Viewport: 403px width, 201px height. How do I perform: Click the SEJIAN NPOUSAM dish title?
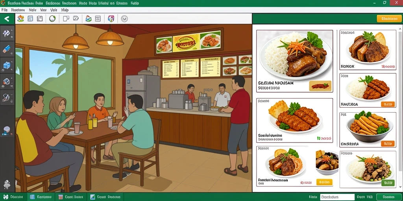click(x=276, y=83)
